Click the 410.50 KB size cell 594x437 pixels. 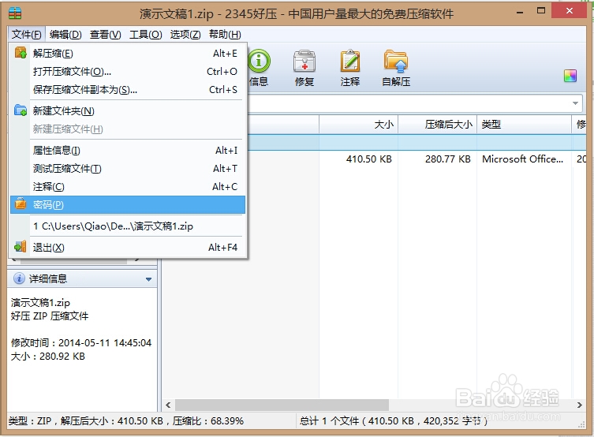click(x=368, y=159)
